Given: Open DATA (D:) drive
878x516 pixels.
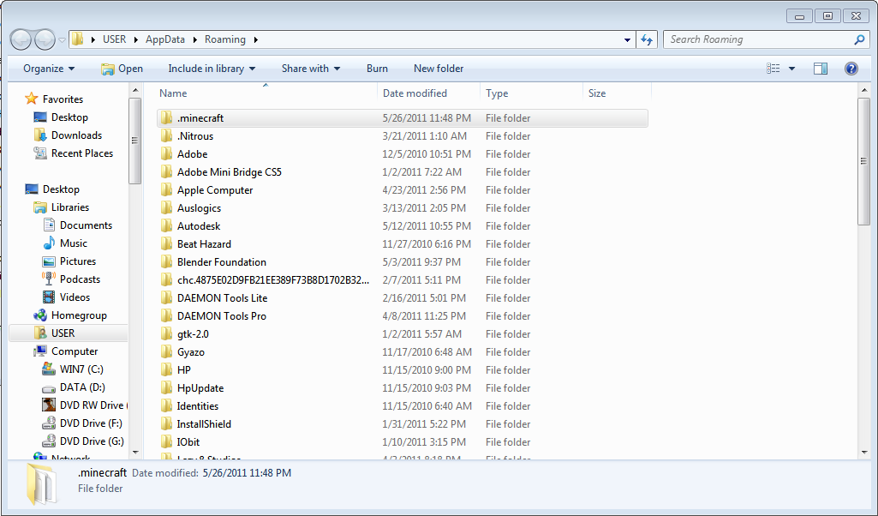Looking at the screenshot, I should click(x=74, y=387).
